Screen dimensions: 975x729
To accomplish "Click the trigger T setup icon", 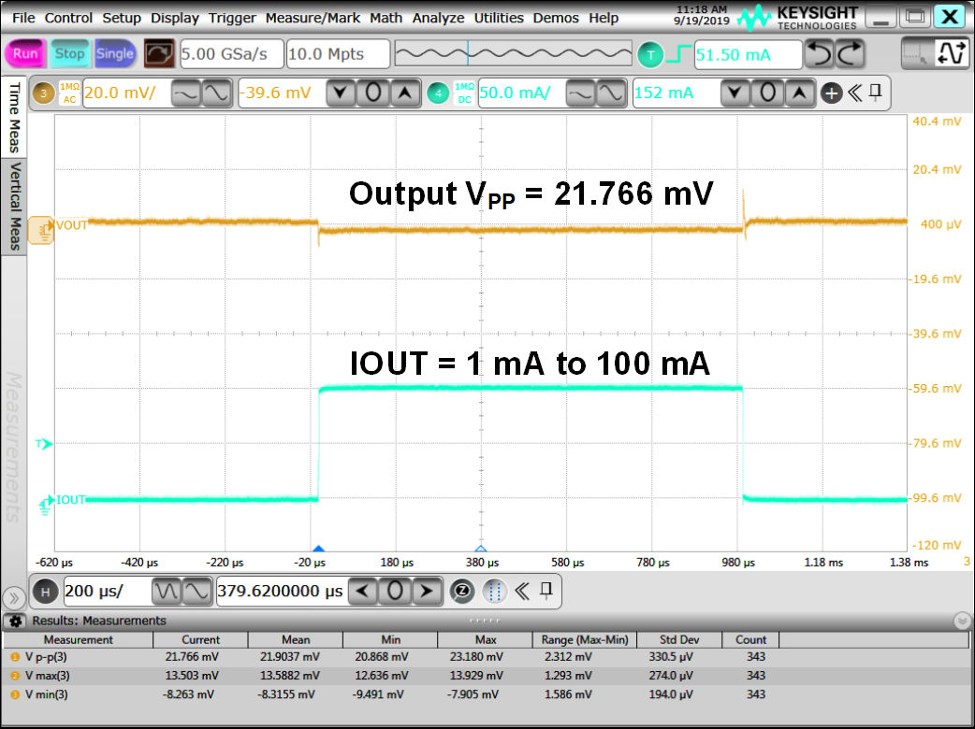I will (648, 55).
